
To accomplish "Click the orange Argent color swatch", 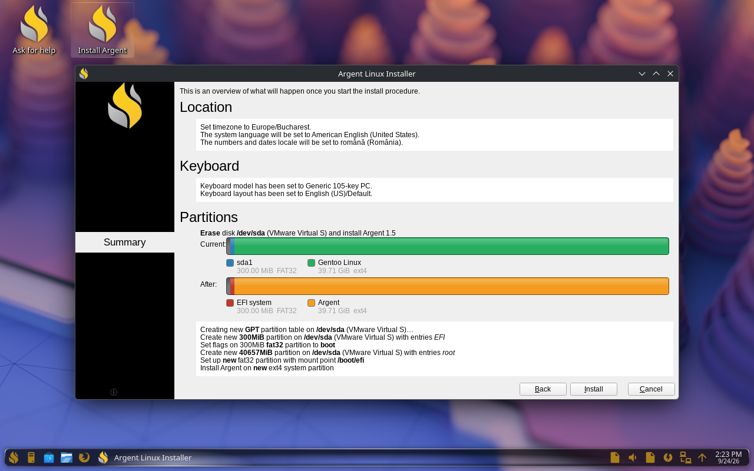I will (x=312, y=303).
